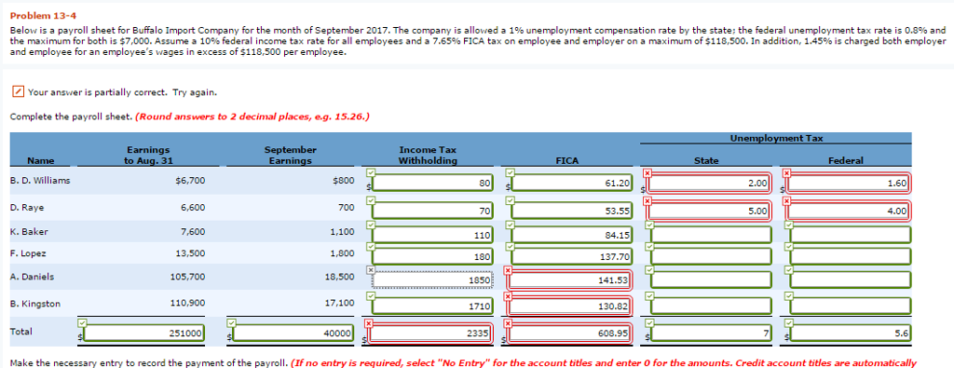This screenshot has width=954, height=368.
Task: Click red X icon on Williams State field
Action: point(647,172)
